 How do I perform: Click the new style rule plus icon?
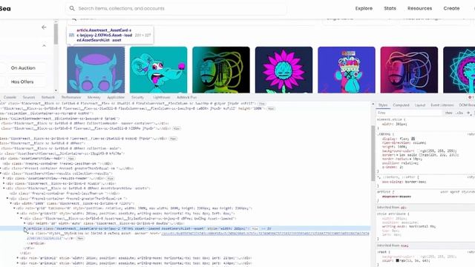[x=468, y=113]
